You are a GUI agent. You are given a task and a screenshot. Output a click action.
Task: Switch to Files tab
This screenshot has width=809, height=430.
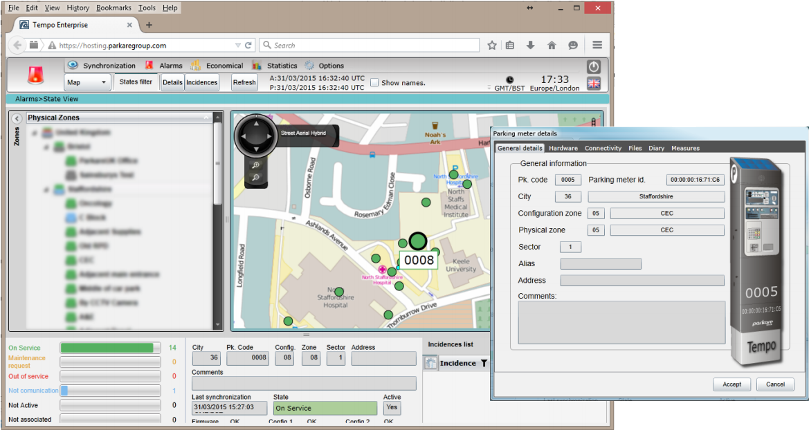coord(635,148)
